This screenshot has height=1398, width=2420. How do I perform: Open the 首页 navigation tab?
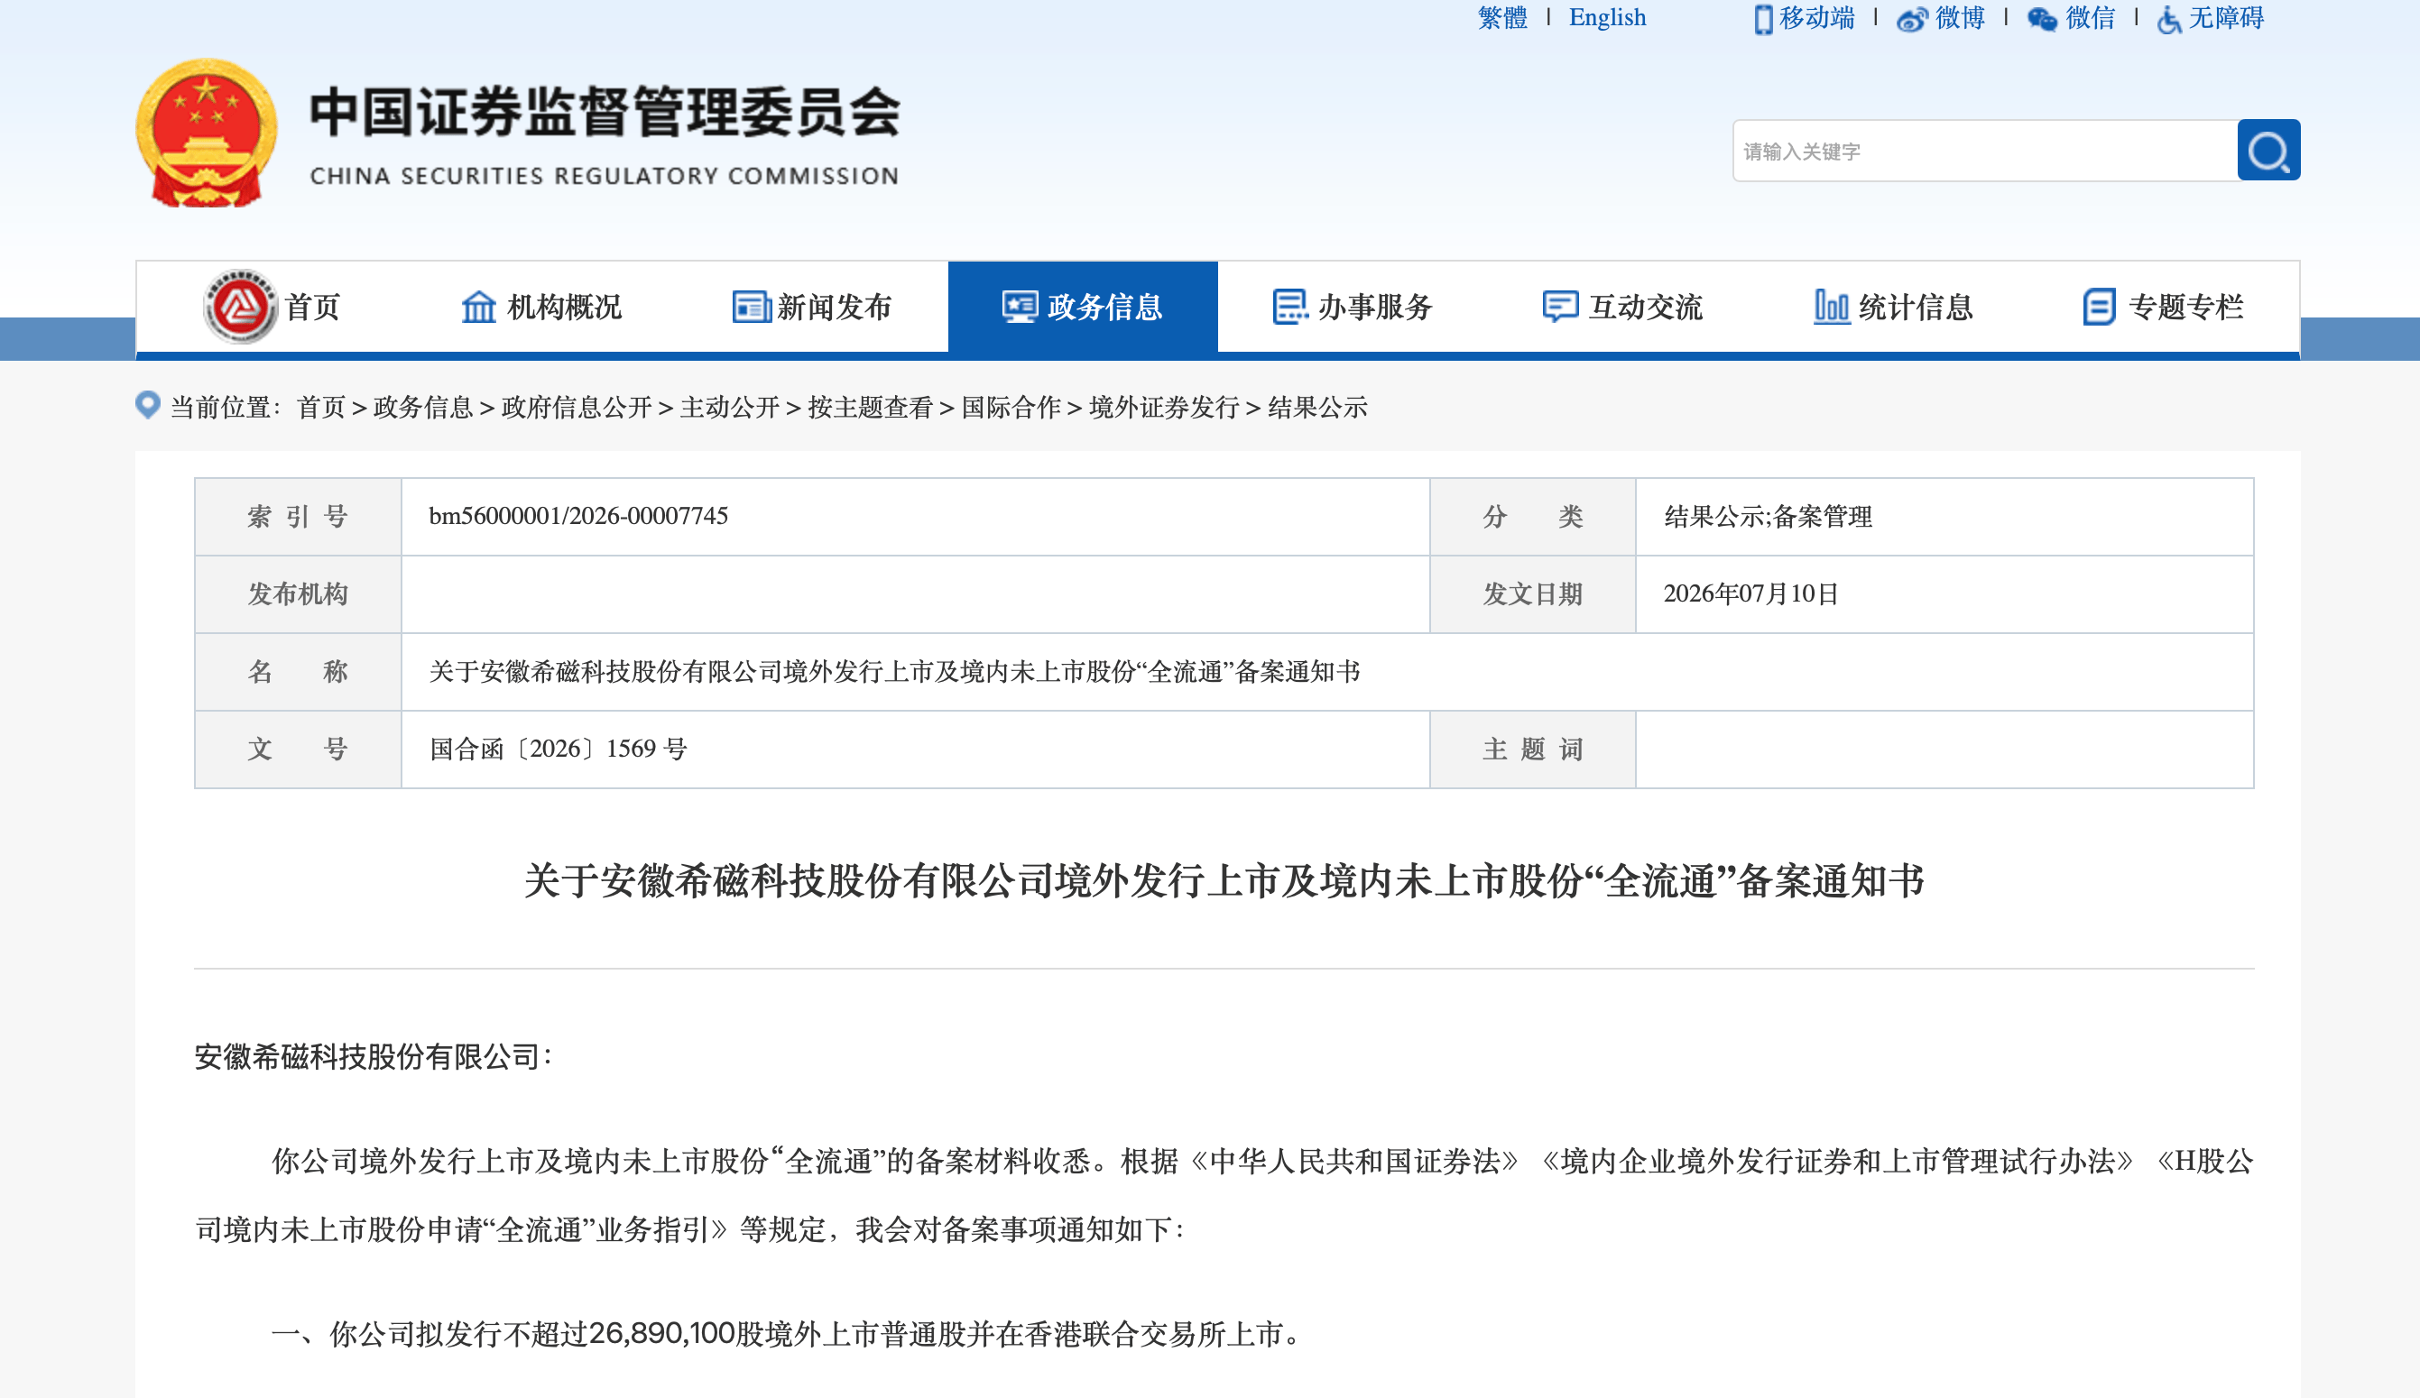tap(272, 308)
